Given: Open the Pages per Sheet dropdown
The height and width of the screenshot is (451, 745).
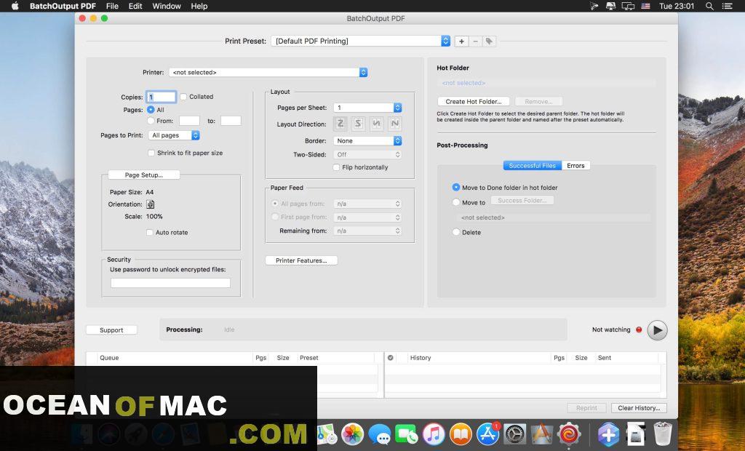Looking at the screenshot, I should (x=367, y=108).
